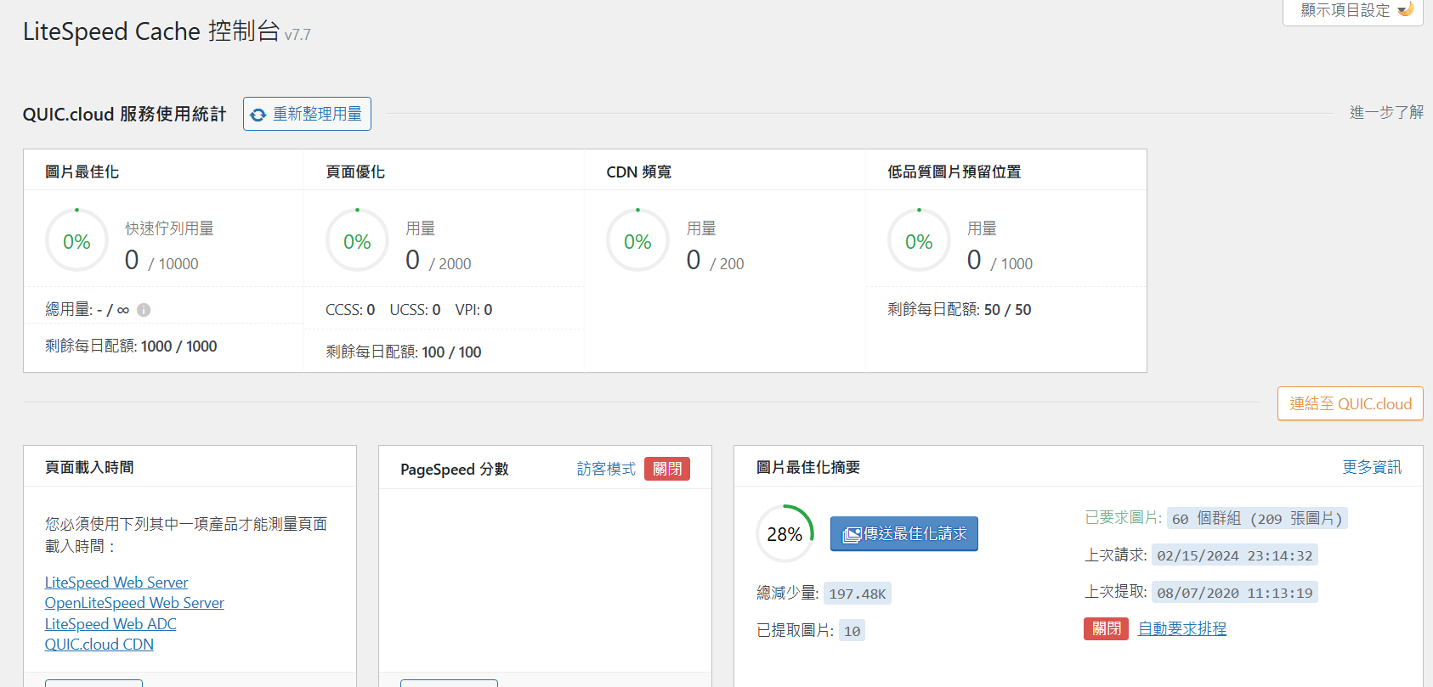
Task: Click the info icon beside 總用量
Action: (144, 310)
